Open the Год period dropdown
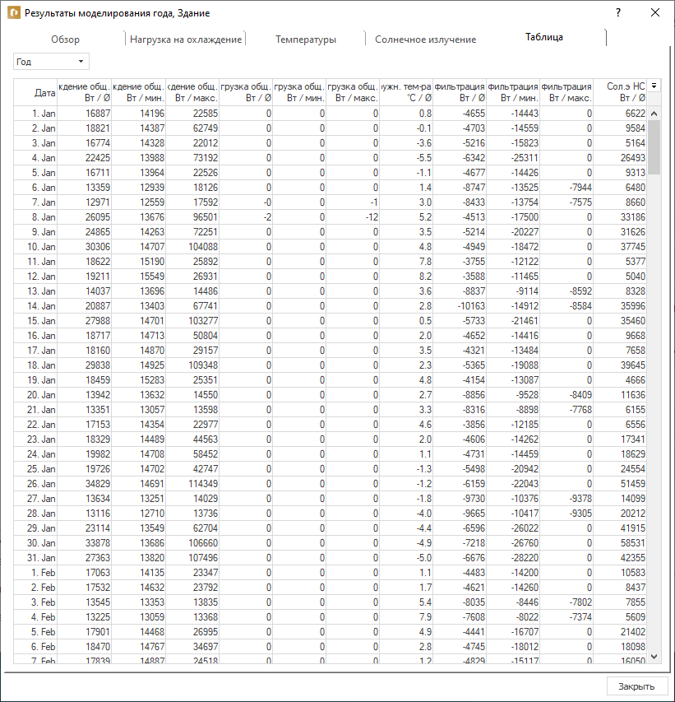Screen dimensions: 675x702 point(51,62)
